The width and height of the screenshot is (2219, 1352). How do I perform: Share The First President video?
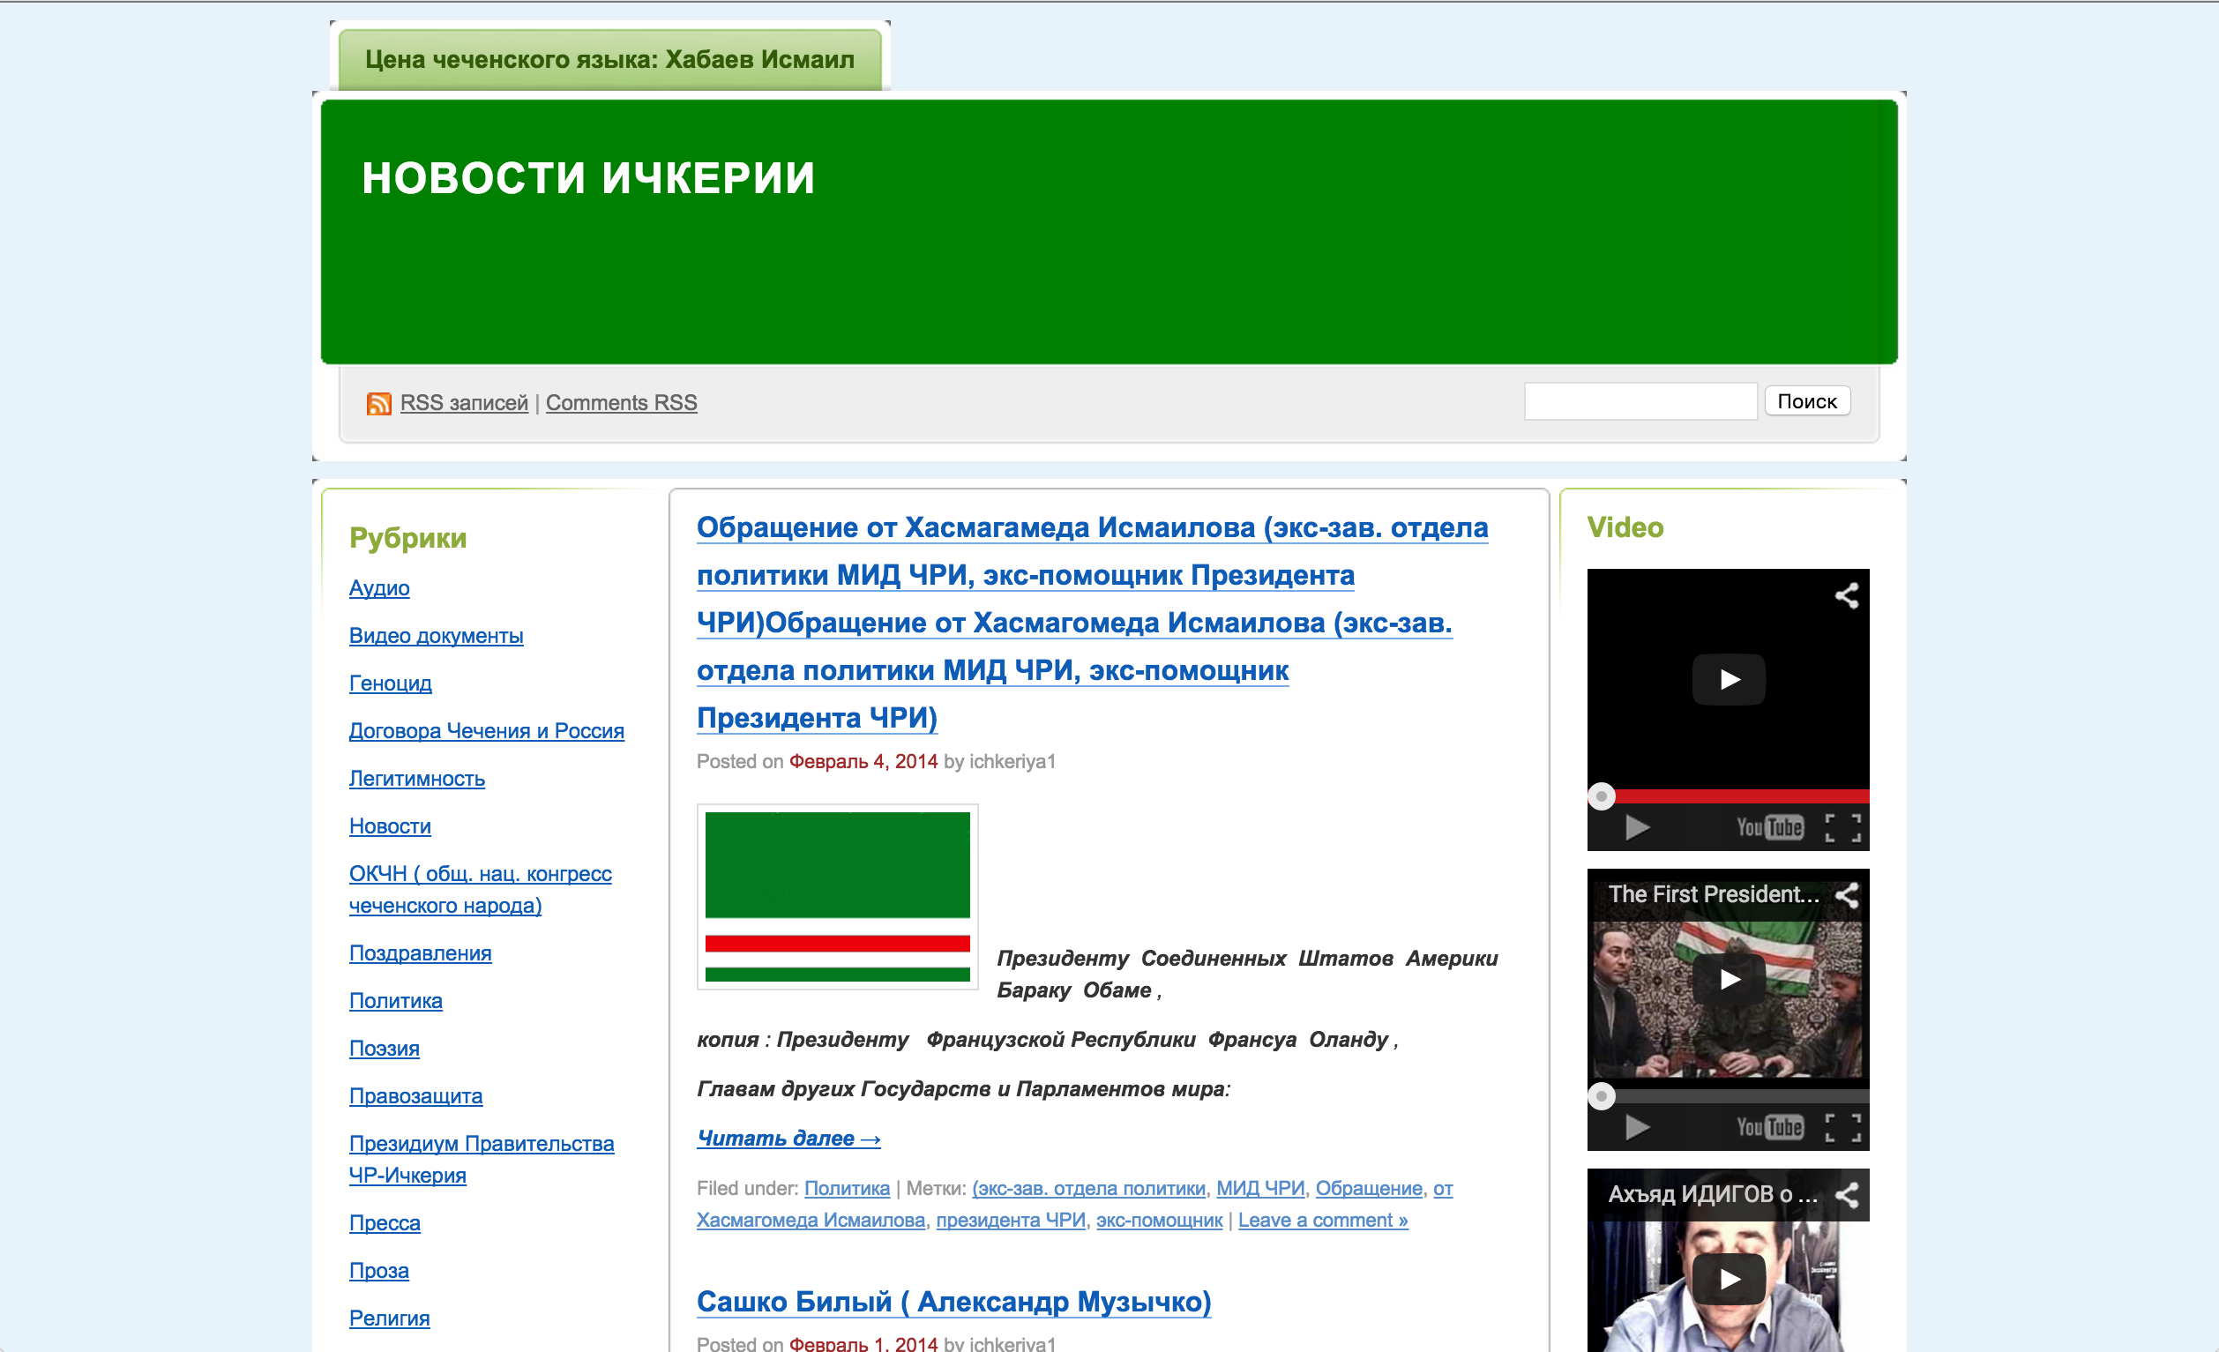1846,895
